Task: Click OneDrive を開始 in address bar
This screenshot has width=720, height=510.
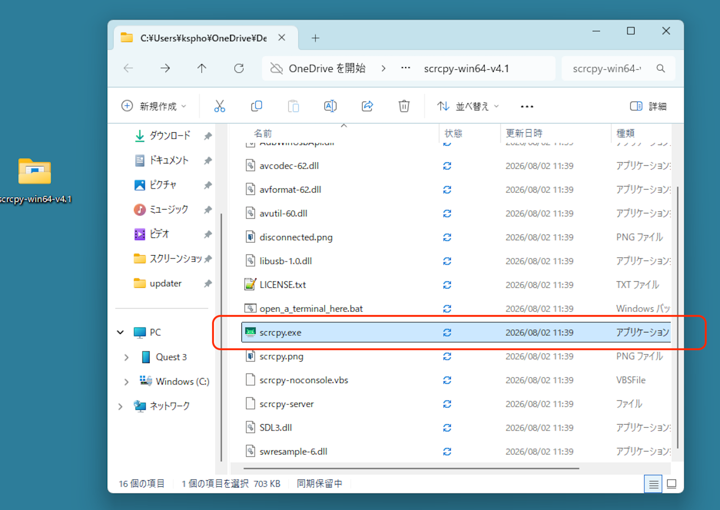Action: click(x=327, y=69)
